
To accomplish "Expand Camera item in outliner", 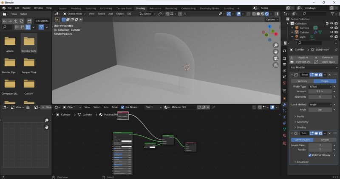I will point(292,28).
